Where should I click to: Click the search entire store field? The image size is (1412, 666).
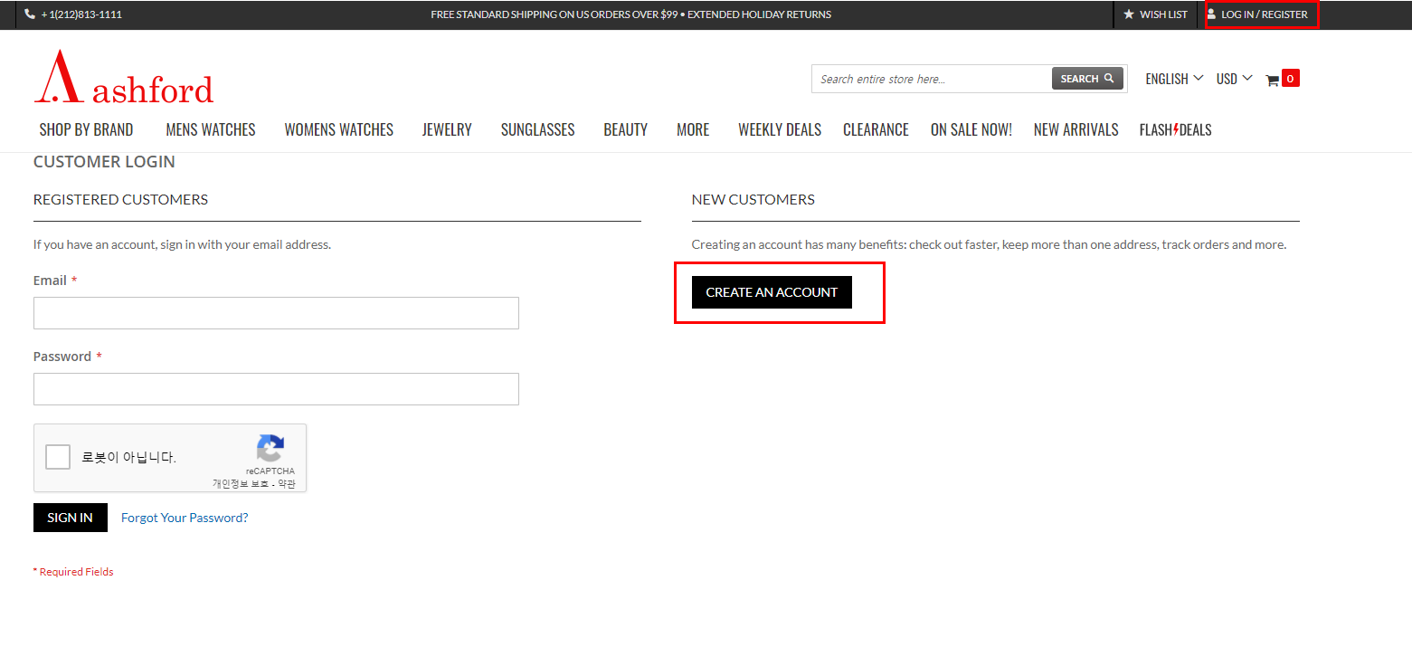pyautogui.click(x=932, y=79)
